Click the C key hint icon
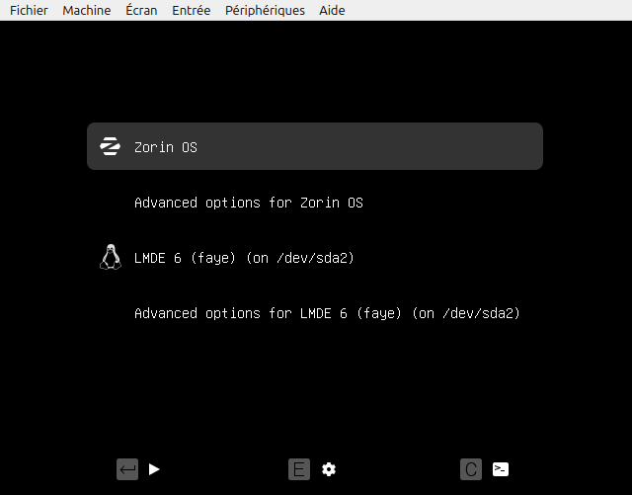632x495 pixels. pos(471,469)
